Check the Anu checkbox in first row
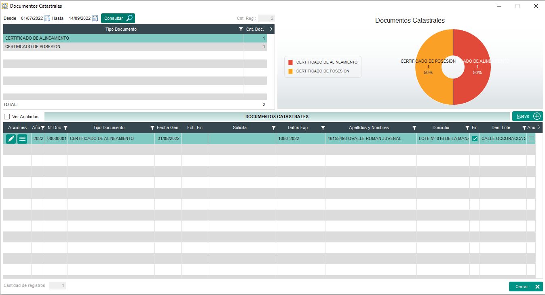Image resolution: width=545 pixels, height=295 pixels. point(531,139)
